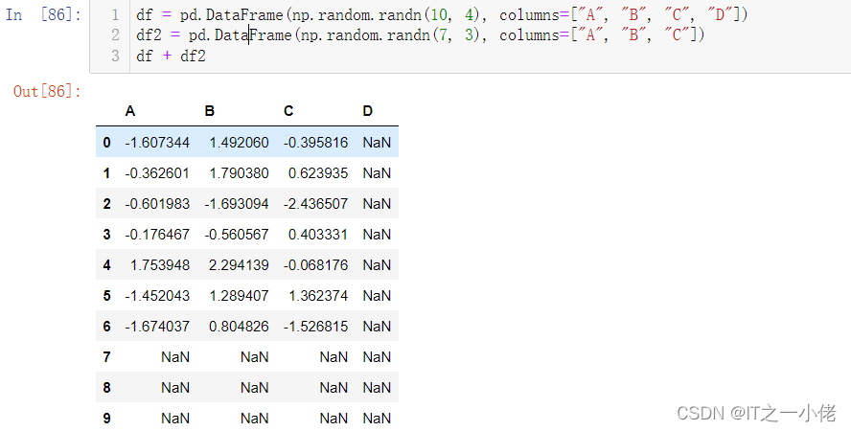
Task: Click cell value 1.753948
Action: pos(160,265)
